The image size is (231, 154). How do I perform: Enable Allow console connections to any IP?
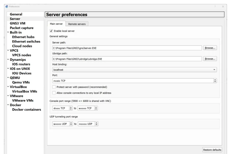(54, 93)
